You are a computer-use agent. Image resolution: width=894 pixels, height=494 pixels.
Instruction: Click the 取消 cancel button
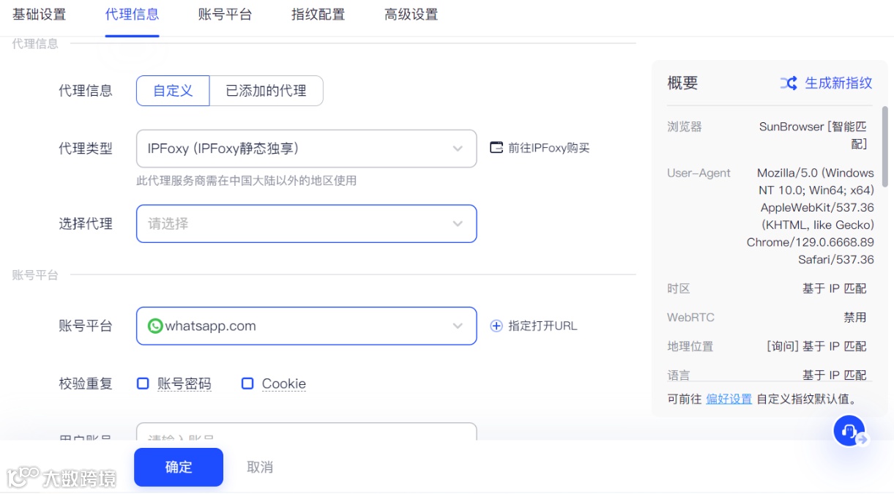[260, 466]
